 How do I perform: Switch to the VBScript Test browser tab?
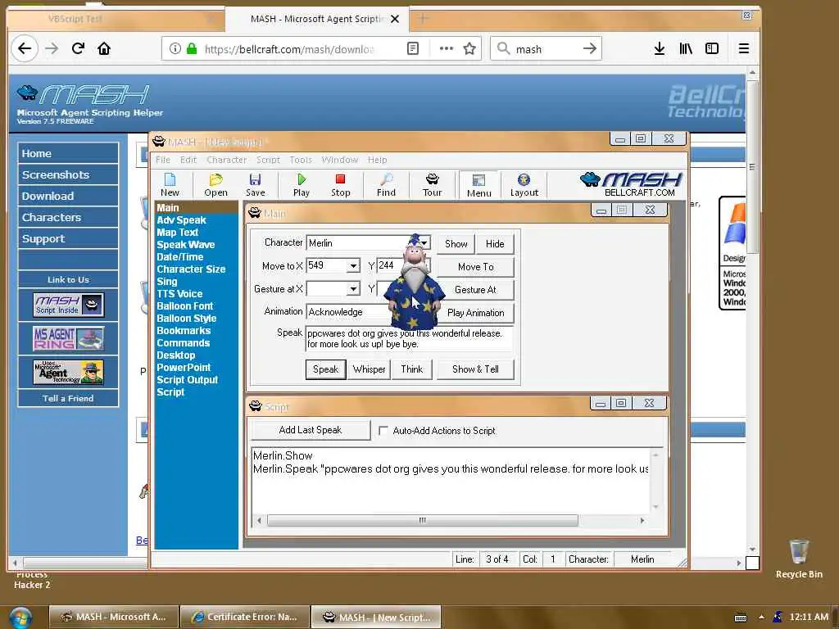[x=75, y=19]
